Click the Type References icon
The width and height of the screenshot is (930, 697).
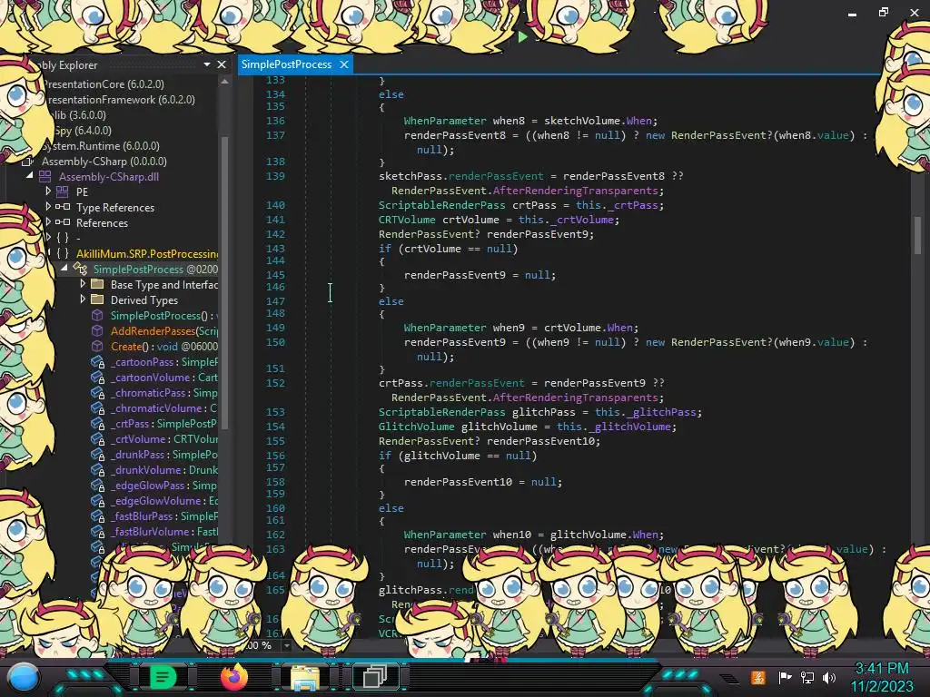pyautogui.click(x=63, y=207)
